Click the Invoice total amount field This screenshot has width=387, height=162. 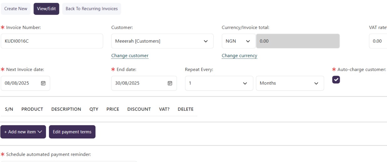(298, 41)
